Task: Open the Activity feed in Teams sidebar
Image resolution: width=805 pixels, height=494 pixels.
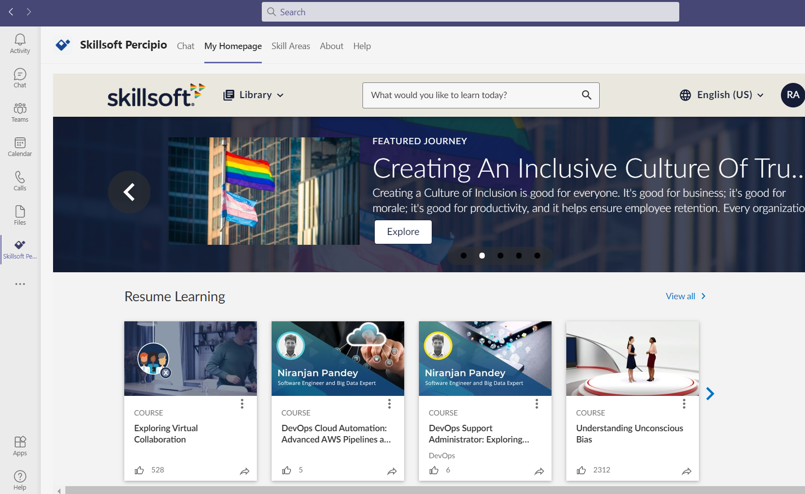Action: click(20, 43)
